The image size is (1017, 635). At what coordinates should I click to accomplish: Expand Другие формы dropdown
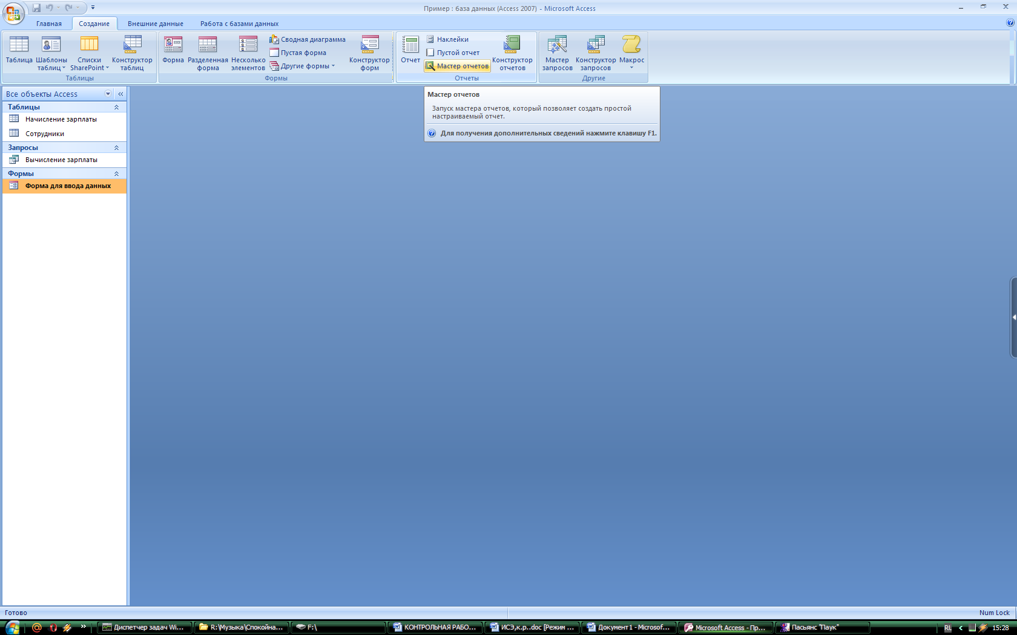point(302,66)
